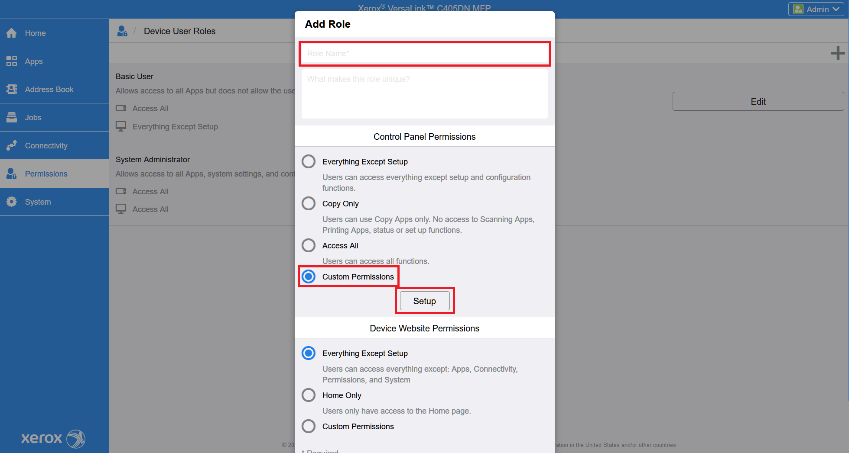Select Custom Permissions under Device Website Permissions

click(309, 426)
